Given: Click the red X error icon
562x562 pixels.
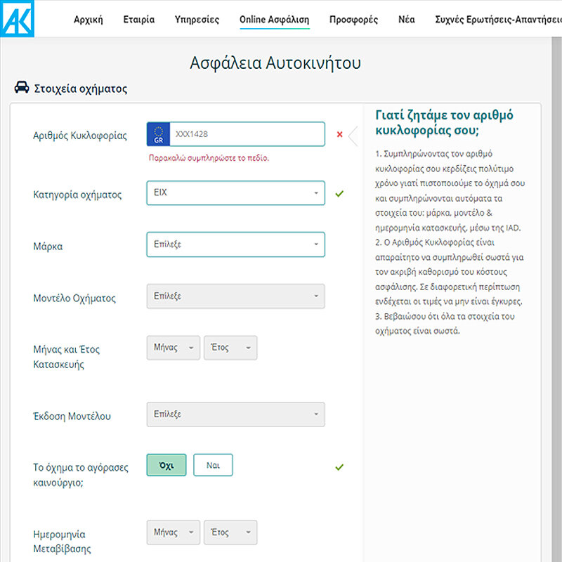Looking at the screenshot, I should click(339, 134).
